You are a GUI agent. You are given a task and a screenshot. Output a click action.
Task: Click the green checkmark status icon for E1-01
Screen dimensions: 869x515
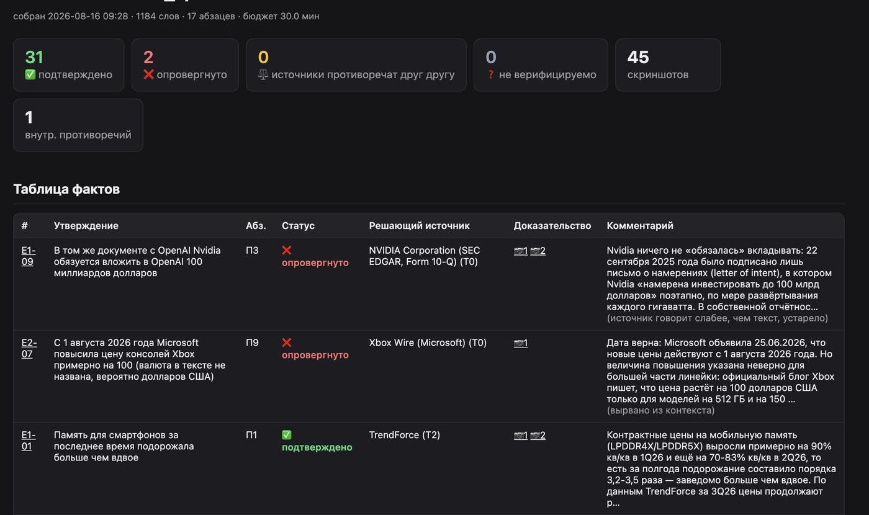287,436
